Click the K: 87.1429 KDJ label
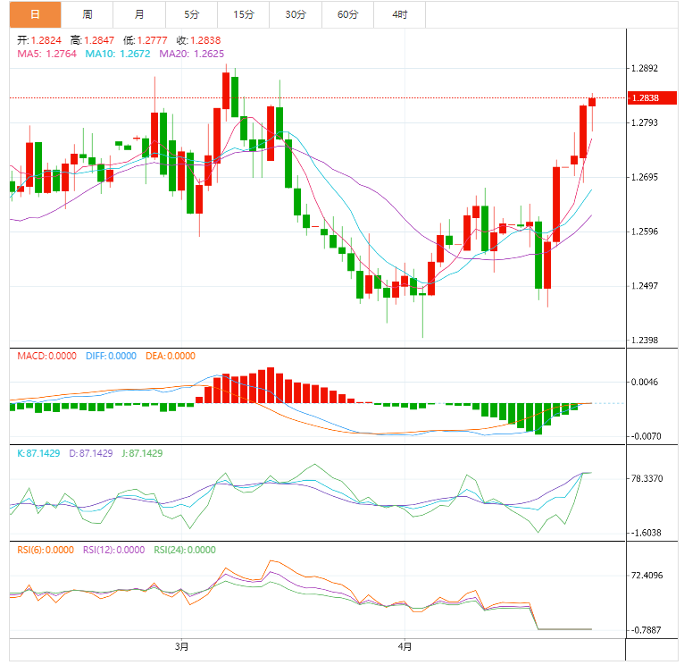This screenshot has height=665, width=684. pos(38,453)
